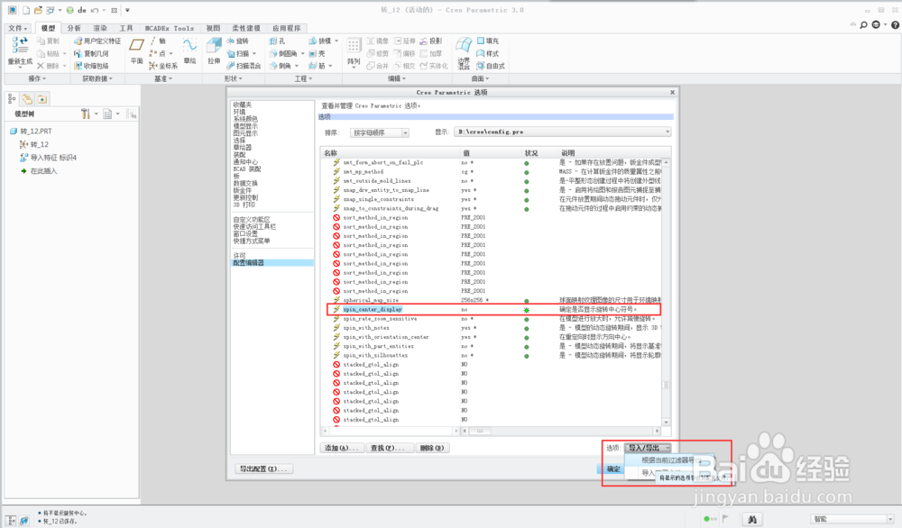Select the 壳 shell tool
The height and width of the screenshot is (528, 902).
point(317,53)
